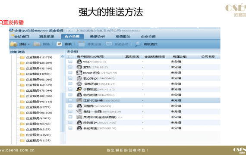Click the avatar of highlighted 江苏 contact
Screen dimensions: 246x155
(x=79, y=100)
